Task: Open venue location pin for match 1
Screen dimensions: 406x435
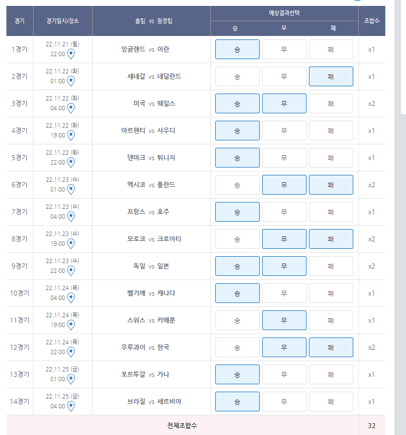Action: click(71, 54)
